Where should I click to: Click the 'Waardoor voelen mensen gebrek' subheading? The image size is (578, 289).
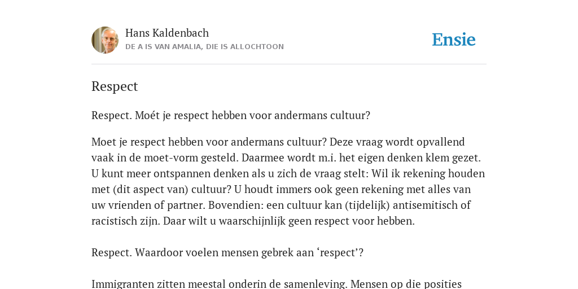[227, 252]
